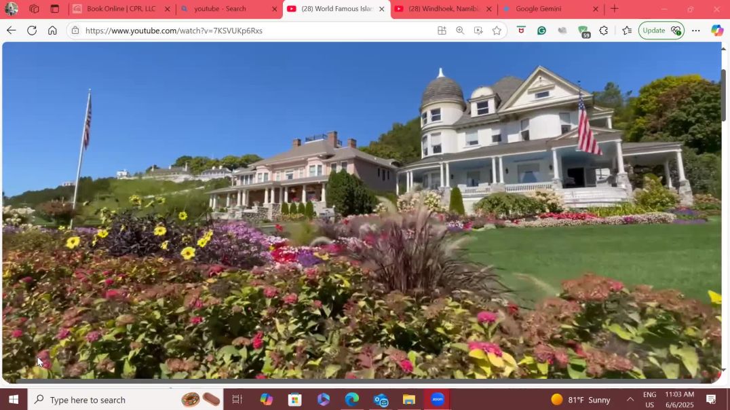The height and width of the screenshot is (410, 730).
Task: Open Settings and more ellipsis menu
Action: pyautogui.click(x=695, y=31)
